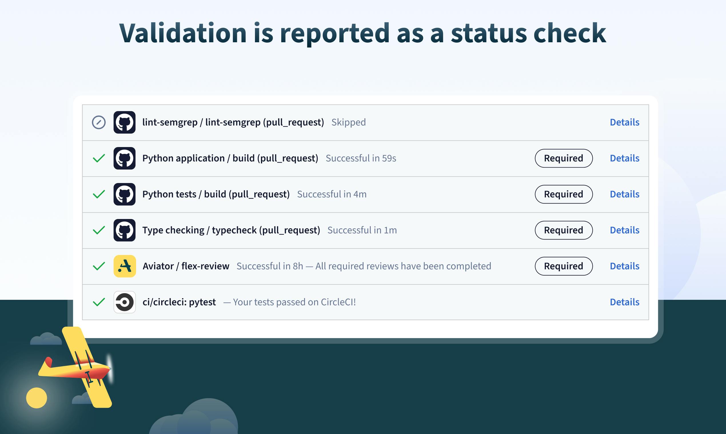Click the green checkmark for Python tests

99,194
